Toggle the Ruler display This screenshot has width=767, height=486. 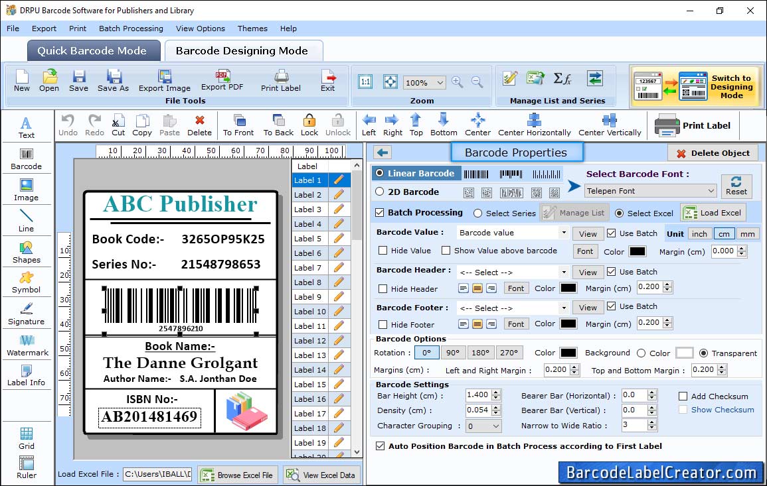coord(27,467)
